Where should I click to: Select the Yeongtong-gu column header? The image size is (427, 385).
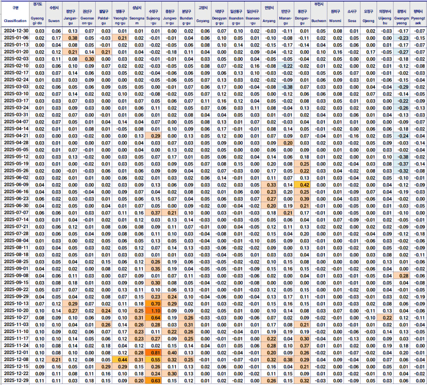(120, 14)
